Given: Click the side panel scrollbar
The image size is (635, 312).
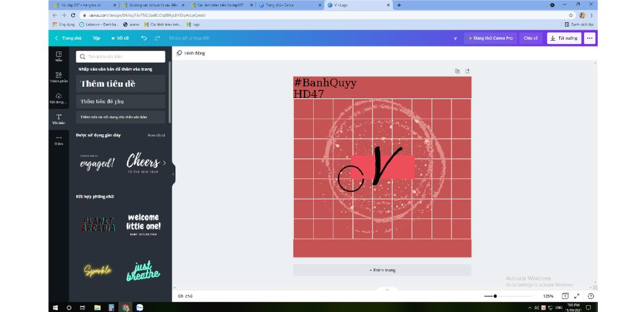Looking at the screenshot, I should point(170,93).
